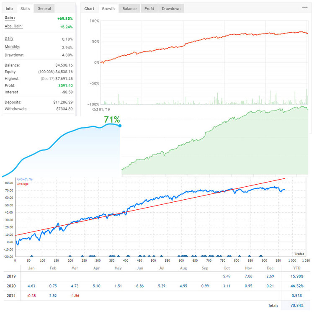
Task: Click the 2019 YTD value 15.98%
Action: click(x=297, y=276)
